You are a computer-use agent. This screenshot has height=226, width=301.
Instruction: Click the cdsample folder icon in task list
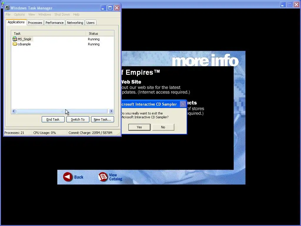click(15, 44)
